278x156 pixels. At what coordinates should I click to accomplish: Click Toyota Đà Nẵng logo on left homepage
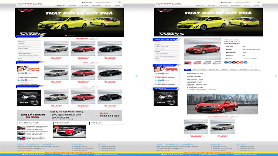pyautogui.click(x=30, y=4)
